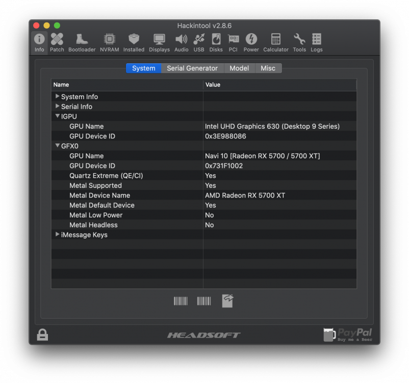409x383 pixels.
Task: Expand the iMessage Keys row
Action: [x=58, y=234]
